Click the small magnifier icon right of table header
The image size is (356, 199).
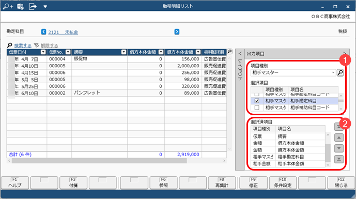[230, 52]
